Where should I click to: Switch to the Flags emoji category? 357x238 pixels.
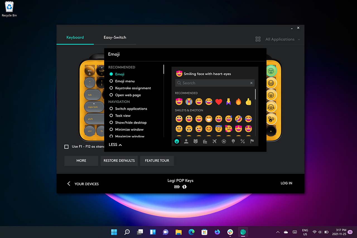[x=252, y=141]
